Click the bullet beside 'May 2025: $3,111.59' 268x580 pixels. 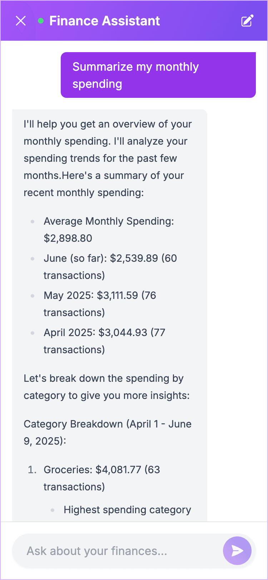coord(33,296)
